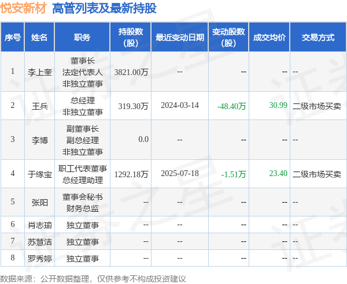This screenshot has height=284, width=347.
Task: Select the 姓名 column header
Action: (39, 38)
